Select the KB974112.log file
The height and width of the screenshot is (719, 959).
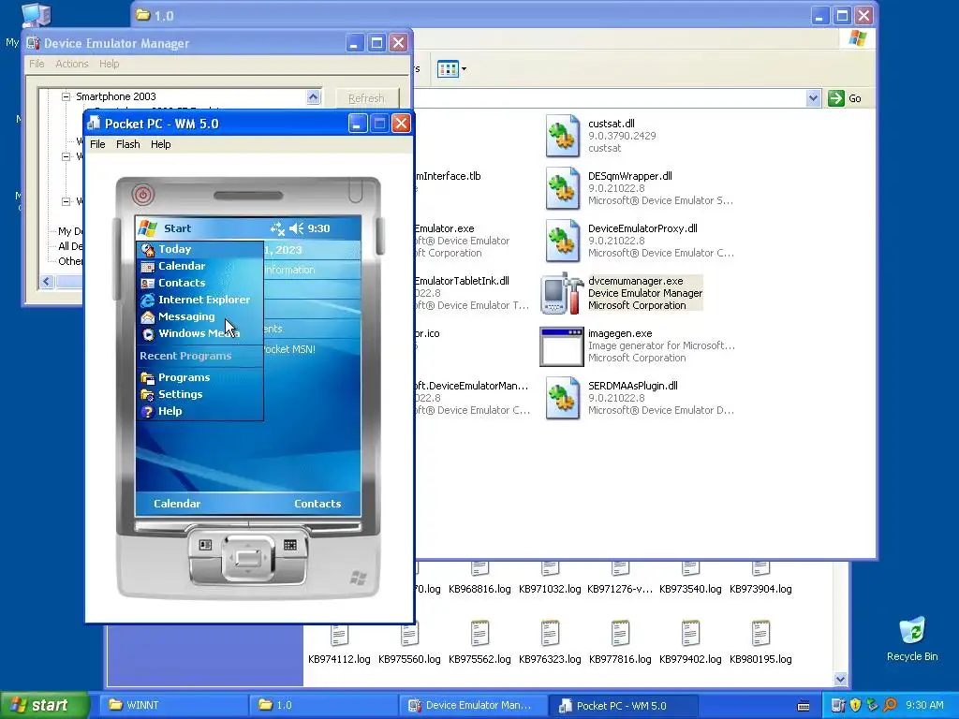pyautogui.click(x=339, y=643)
